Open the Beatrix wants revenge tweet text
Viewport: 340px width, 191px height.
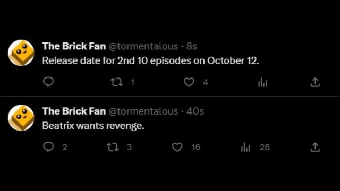click(93, 126)
